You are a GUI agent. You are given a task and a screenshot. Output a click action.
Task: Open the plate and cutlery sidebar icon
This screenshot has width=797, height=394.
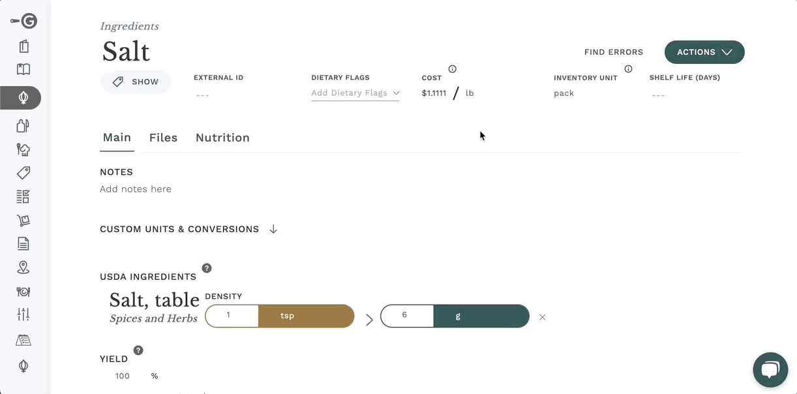23,292
